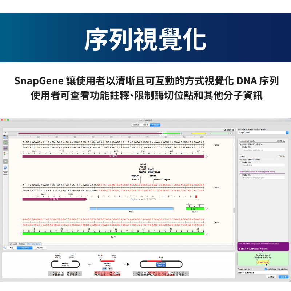Select the Product tab
This screenshot has height=291, width=291.
click(x=155, y=125)
